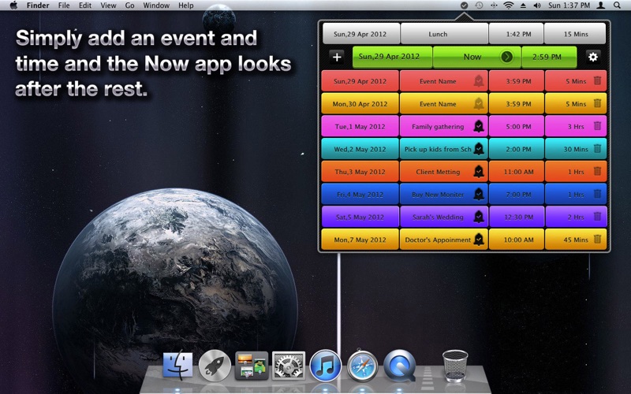631x394 pixels.
Task: Delete the Doctor's Appoinment event
Action: point(597,239)
